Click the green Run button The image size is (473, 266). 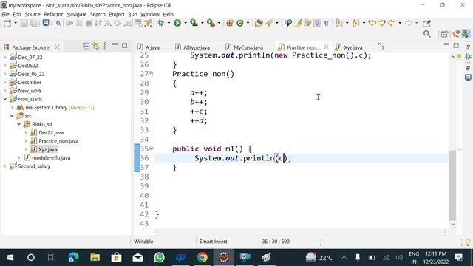[x=177, y=23]
